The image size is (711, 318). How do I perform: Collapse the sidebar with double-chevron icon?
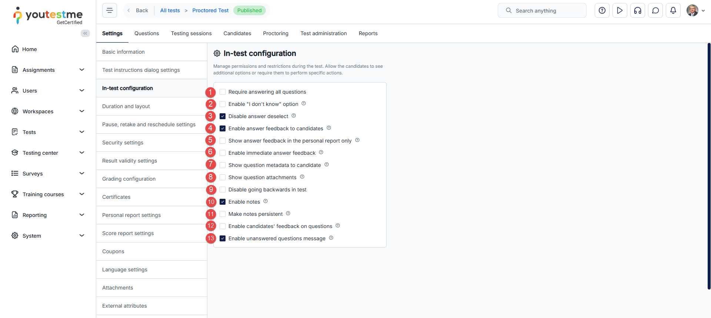[x=85, y=33]
